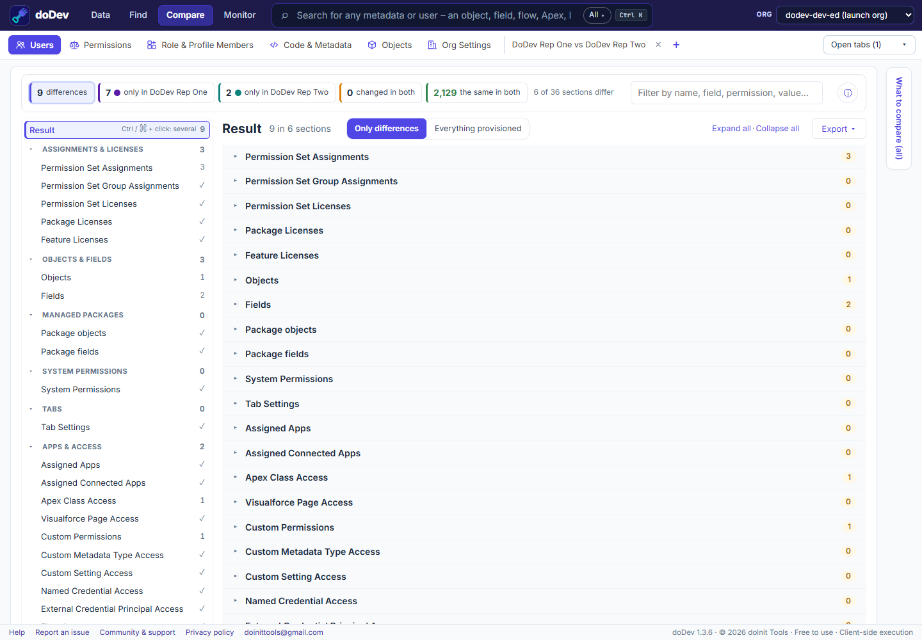Screen dimensions: 922x640
Task: Click the Objects cube icon
Action: [x=372, y=45]
